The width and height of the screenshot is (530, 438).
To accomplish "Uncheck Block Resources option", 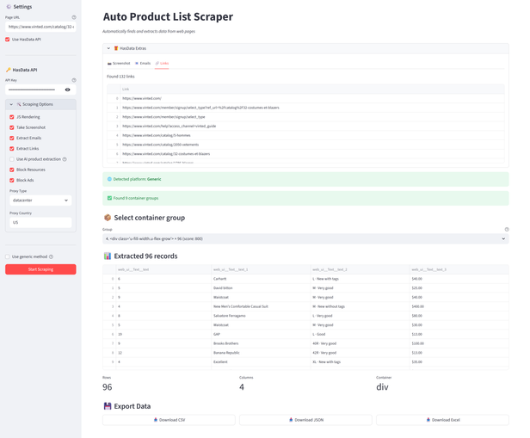I will pos(12,170).
